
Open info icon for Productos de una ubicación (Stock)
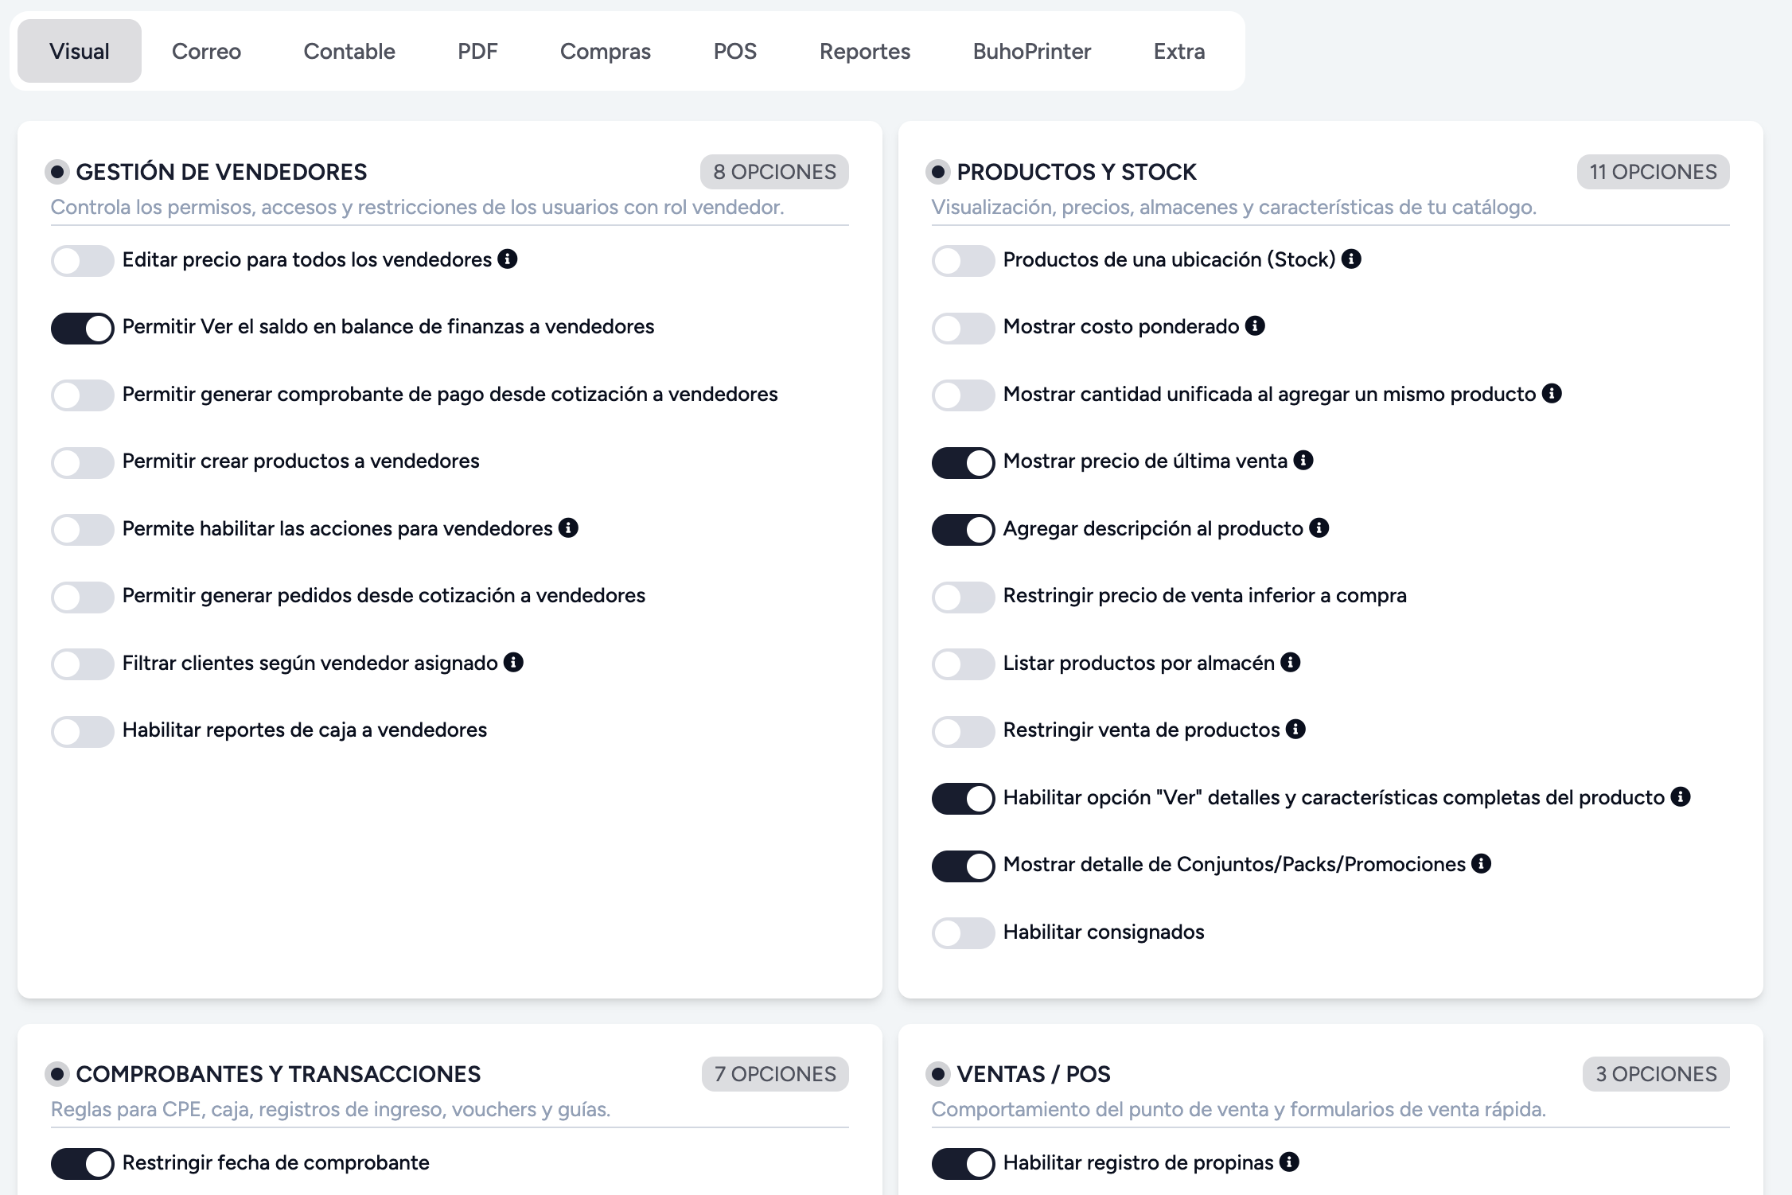click(1351, 259)
